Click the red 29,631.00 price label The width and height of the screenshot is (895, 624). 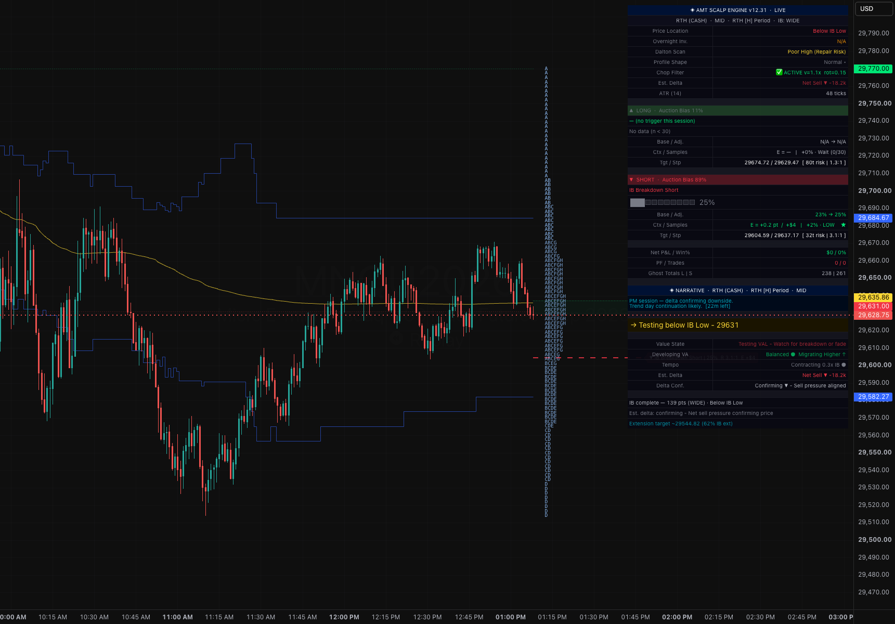click(874, 306)
